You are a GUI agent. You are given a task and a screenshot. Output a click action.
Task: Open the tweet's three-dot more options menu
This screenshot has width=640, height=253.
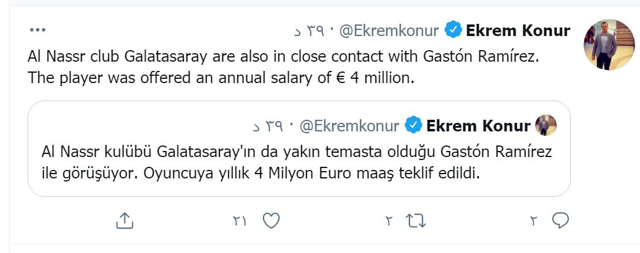pos(37,29)
